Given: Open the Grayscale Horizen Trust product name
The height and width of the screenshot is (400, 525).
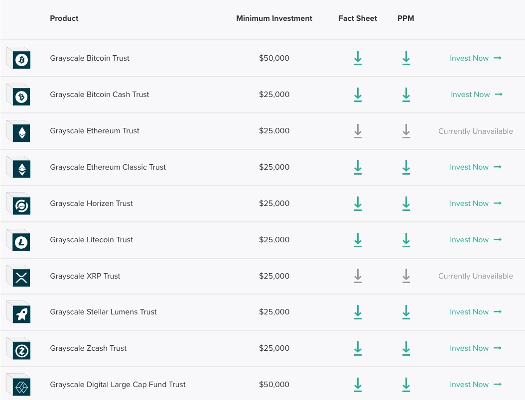Looking at the screenshot, I should [92, 203].
